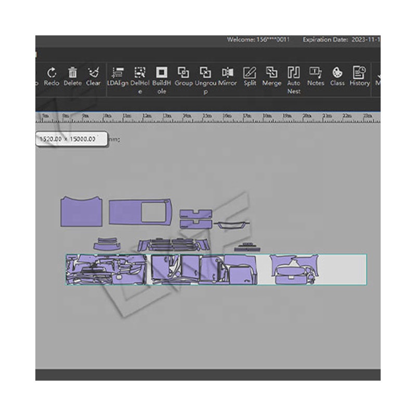The width and height of the screenshot is (416, 416).
Task: Open the Class palette icon
Action: point(337,73)
